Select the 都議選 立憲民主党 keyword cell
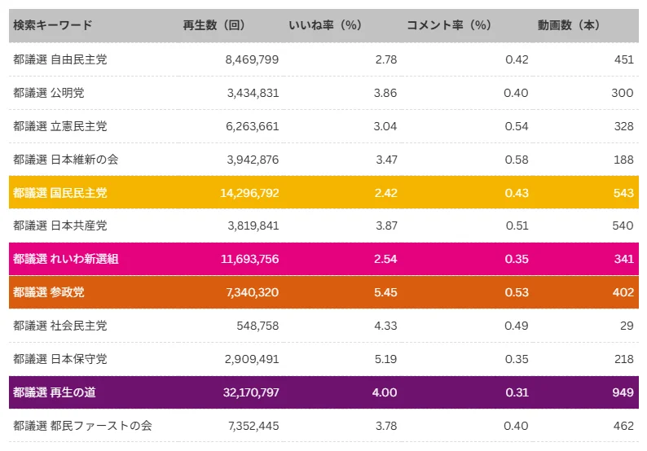Screen dimensions: 647x451 coord(60,126)
